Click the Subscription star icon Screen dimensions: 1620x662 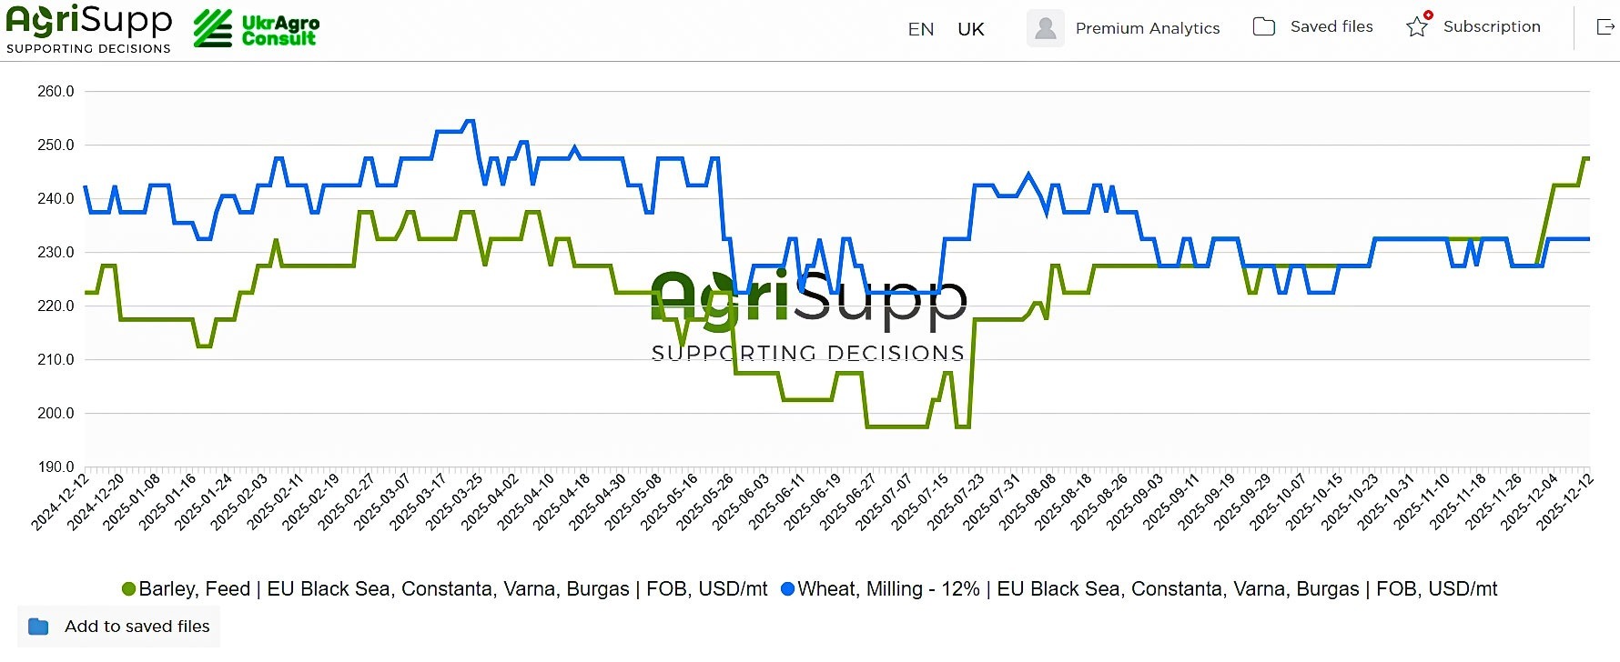pos(1417,27)
